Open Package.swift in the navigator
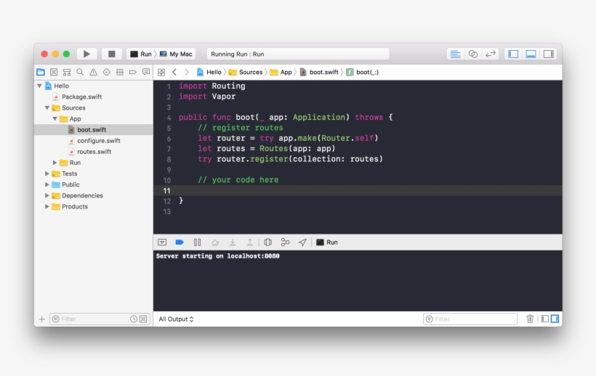 point(77,97)
